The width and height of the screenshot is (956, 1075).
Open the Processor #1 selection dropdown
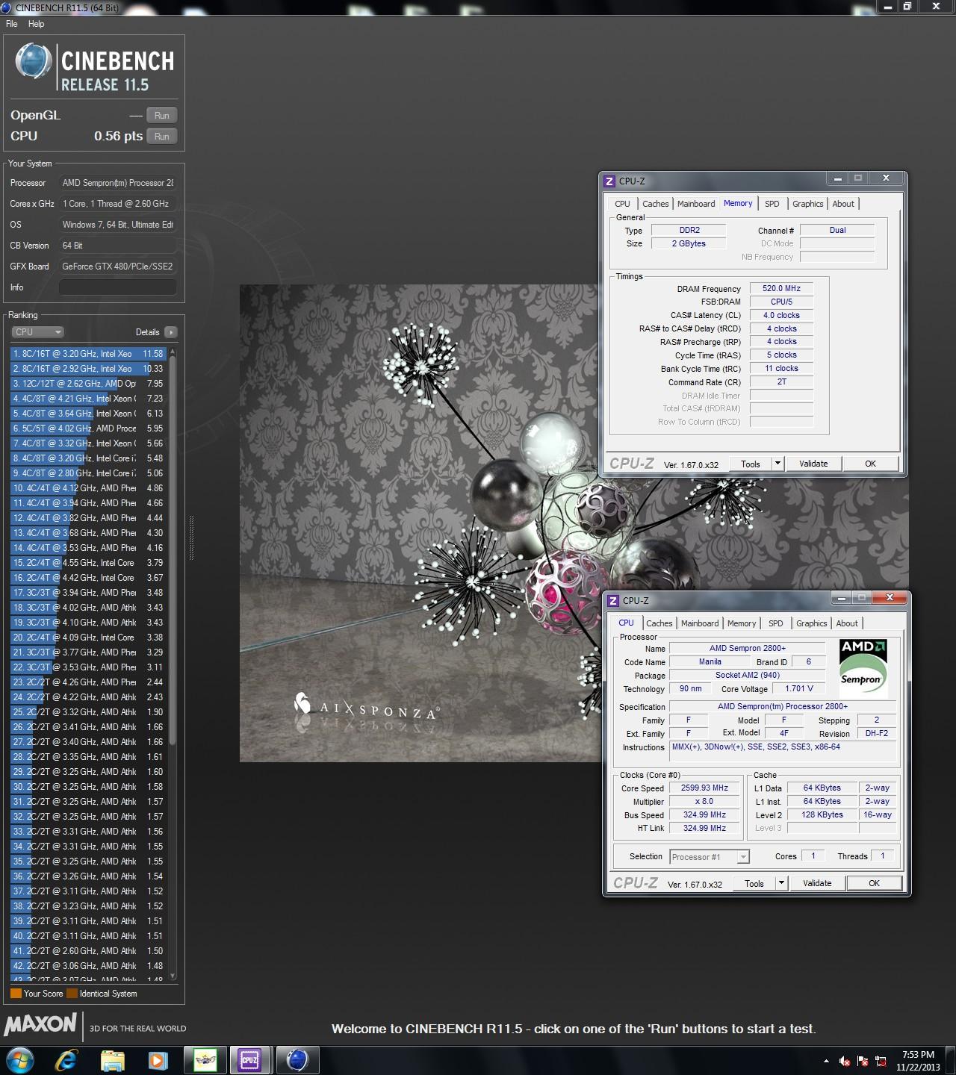[x=710, y=857]
